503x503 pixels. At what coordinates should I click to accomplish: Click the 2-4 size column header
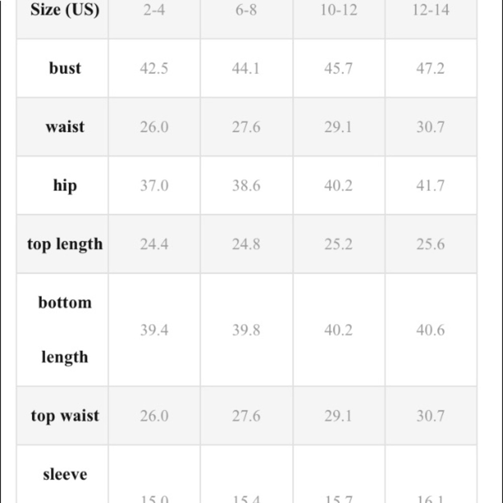(154, 10)
